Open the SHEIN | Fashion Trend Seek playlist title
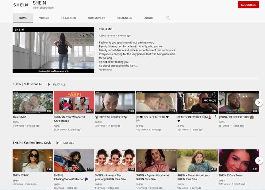 pos(32,143)
